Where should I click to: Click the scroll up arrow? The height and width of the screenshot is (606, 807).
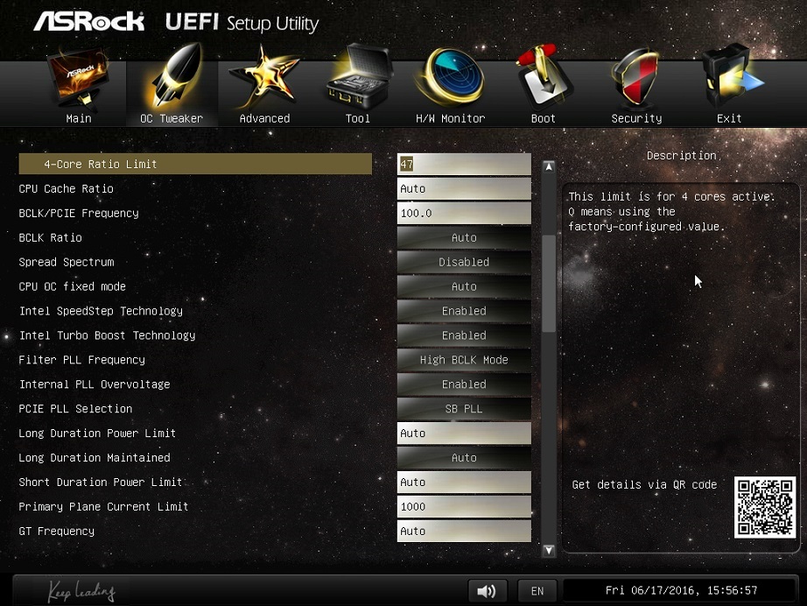[549, 166]
